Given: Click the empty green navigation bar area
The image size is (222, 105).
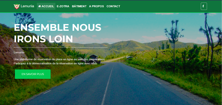Looking at the screenshot, I should click(160, 6).
